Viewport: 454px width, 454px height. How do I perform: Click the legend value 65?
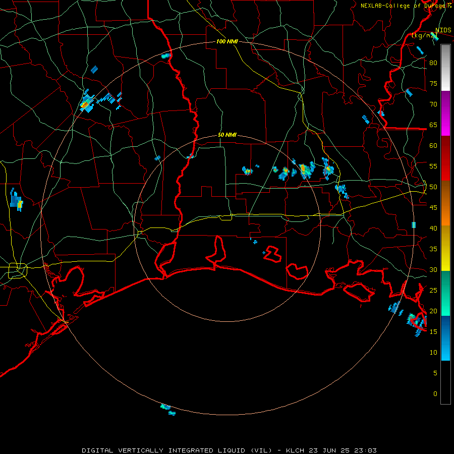[x=433, y=125]
